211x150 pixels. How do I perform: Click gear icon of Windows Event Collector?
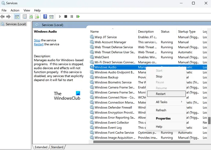point(92,122)
